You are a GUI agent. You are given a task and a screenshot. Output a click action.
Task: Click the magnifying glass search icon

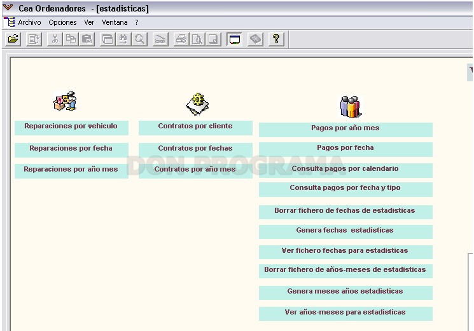tap(139, 39)
